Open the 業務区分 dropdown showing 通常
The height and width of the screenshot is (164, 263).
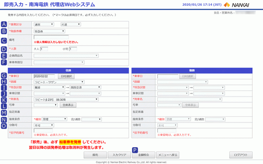tap(44, 25)
